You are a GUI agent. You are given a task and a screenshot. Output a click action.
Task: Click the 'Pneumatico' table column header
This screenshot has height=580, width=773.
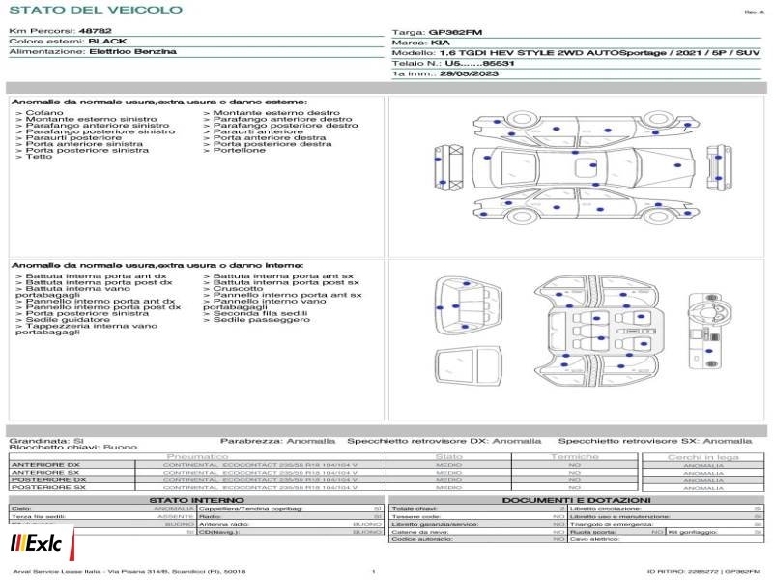coord(197,457)
